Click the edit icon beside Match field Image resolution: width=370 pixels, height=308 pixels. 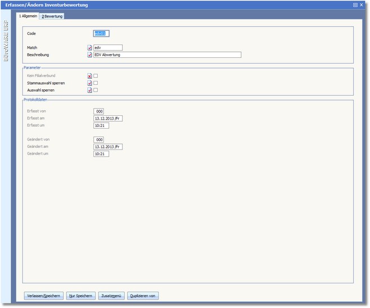tap(89, 48)
